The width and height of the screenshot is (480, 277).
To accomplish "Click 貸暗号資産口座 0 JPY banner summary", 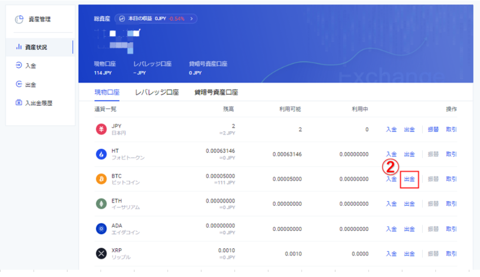I will tap(208, 68).
